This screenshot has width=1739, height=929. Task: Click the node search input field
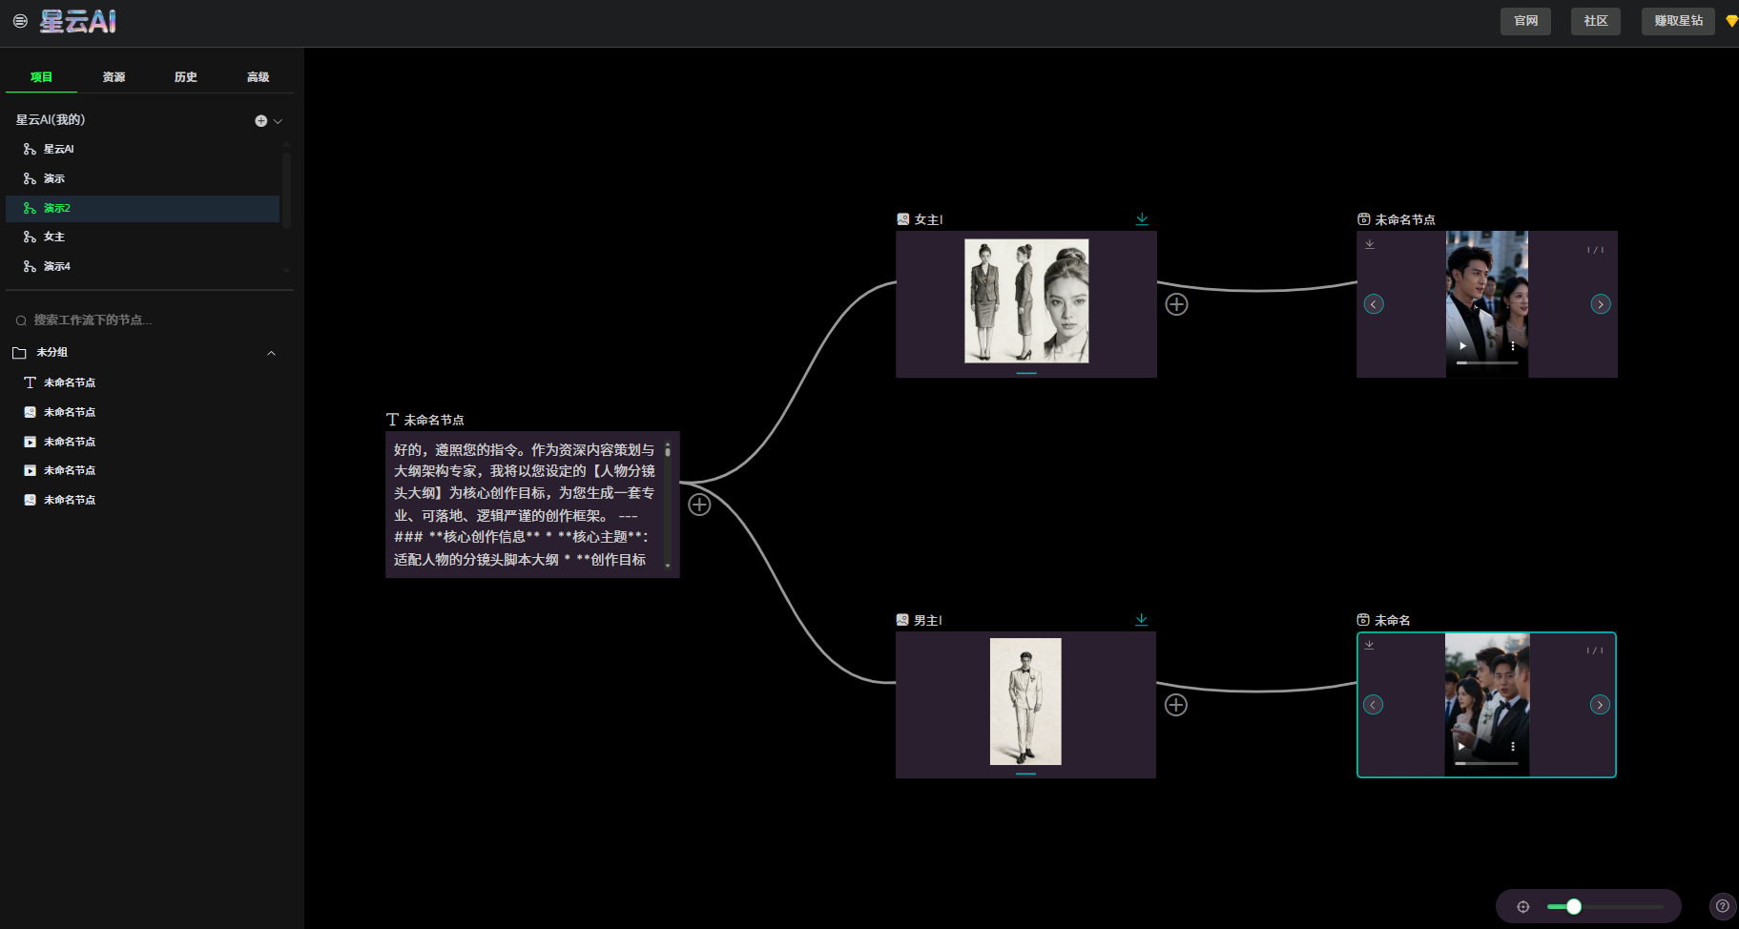(x=143, y=320)
